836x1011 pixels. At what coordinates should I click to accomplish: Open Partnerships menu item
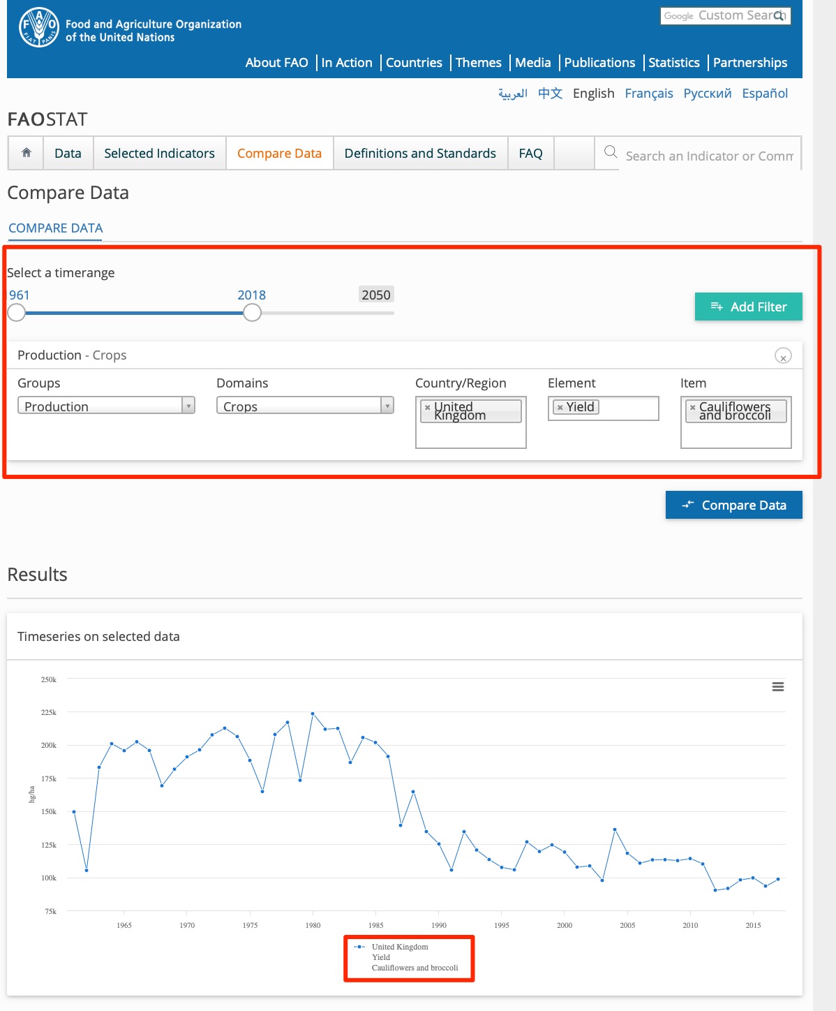click(750, 63)
